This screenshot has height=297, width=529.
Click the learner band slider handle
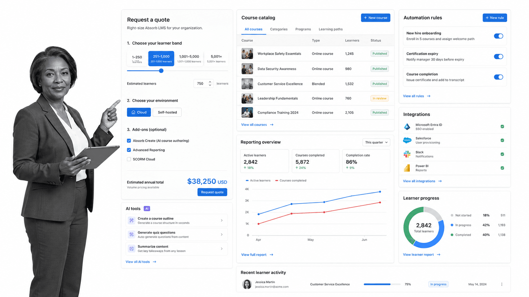(x=161, y=71)
